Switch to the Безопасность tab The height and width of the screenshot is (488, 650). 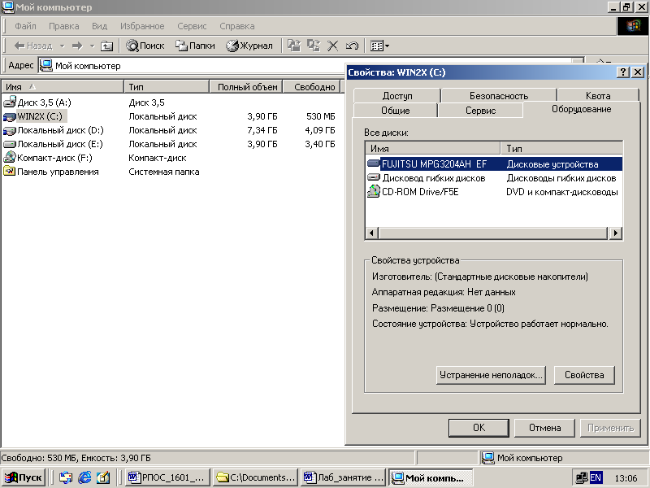[499, 96]
